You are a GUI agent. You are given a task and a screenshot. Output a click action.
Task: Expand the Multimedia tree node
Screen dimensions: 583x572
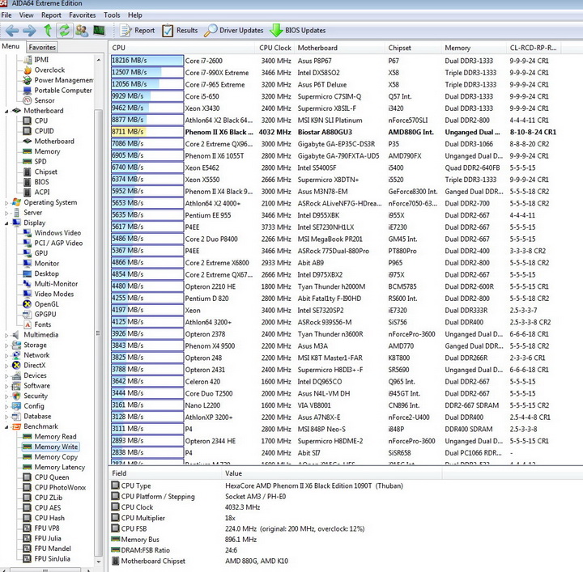[x=6, y=335]
